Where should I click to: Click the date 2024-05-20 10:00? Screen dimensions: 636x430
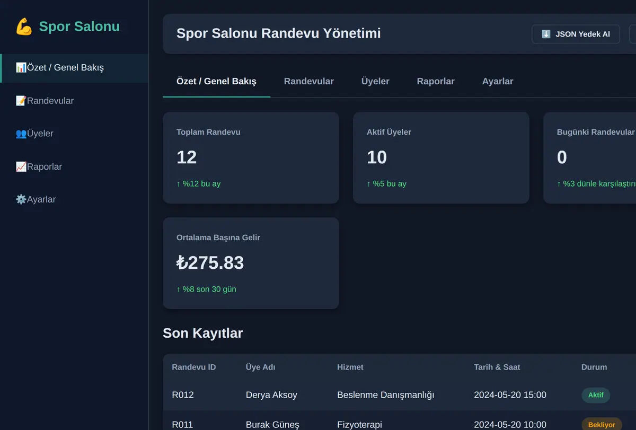(x=510, y=425)
